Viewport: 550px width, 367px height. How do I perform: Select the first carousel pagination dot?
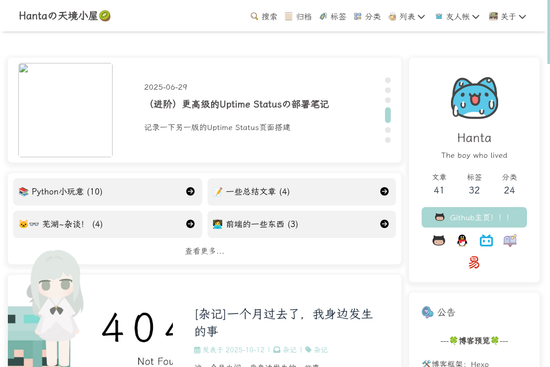388,80
